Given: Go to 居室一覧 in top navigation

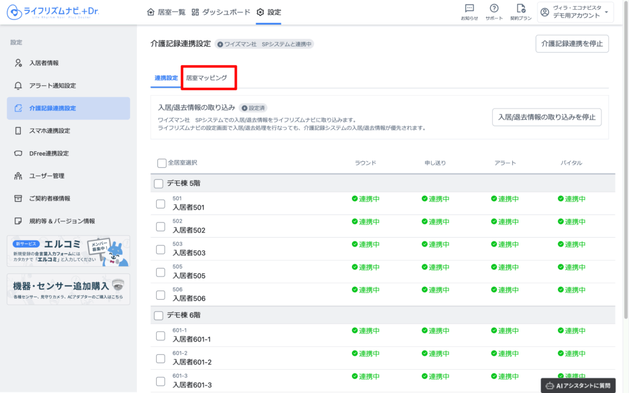Looking at the screenshot, I should [166, 12].
